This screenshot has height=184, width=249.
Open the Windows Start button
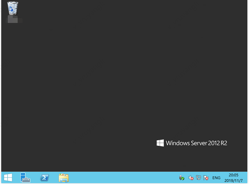(8, 177)
